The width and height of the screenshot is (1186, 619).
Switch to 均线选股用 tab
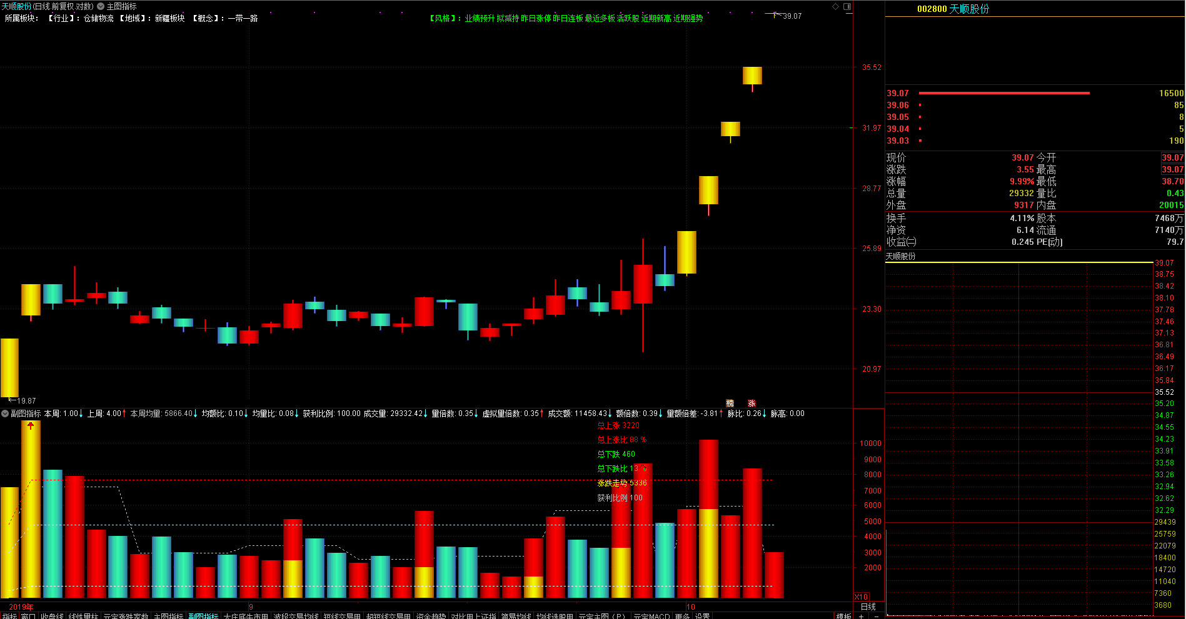[555, 616]
